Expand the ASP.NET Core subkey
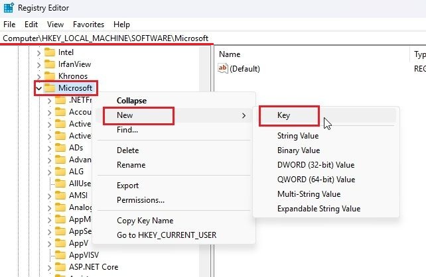The height and width of the screenshot is (277, 426). pos(49,268)
